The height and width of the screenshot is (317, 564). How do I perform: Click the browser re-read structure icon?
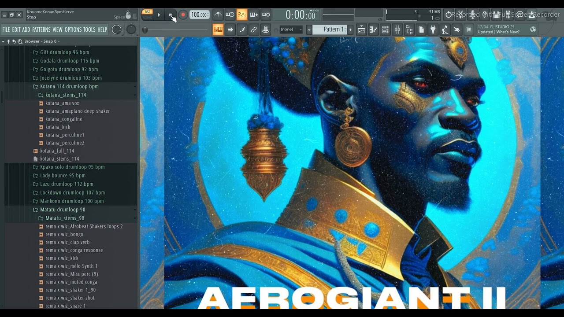click(14, 41)
